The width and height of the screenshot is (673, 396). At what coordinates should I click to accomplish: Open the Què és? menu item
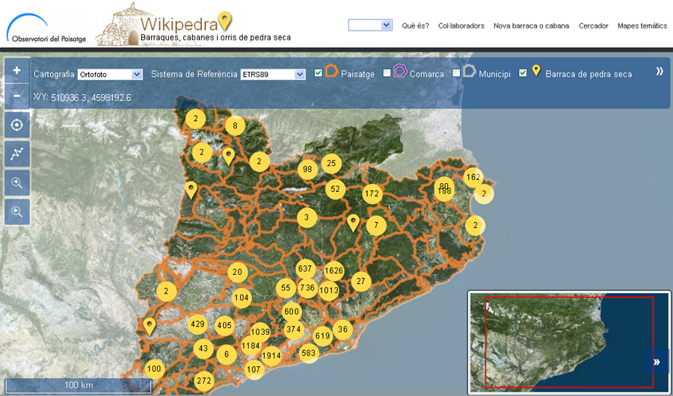coord(415,26)
